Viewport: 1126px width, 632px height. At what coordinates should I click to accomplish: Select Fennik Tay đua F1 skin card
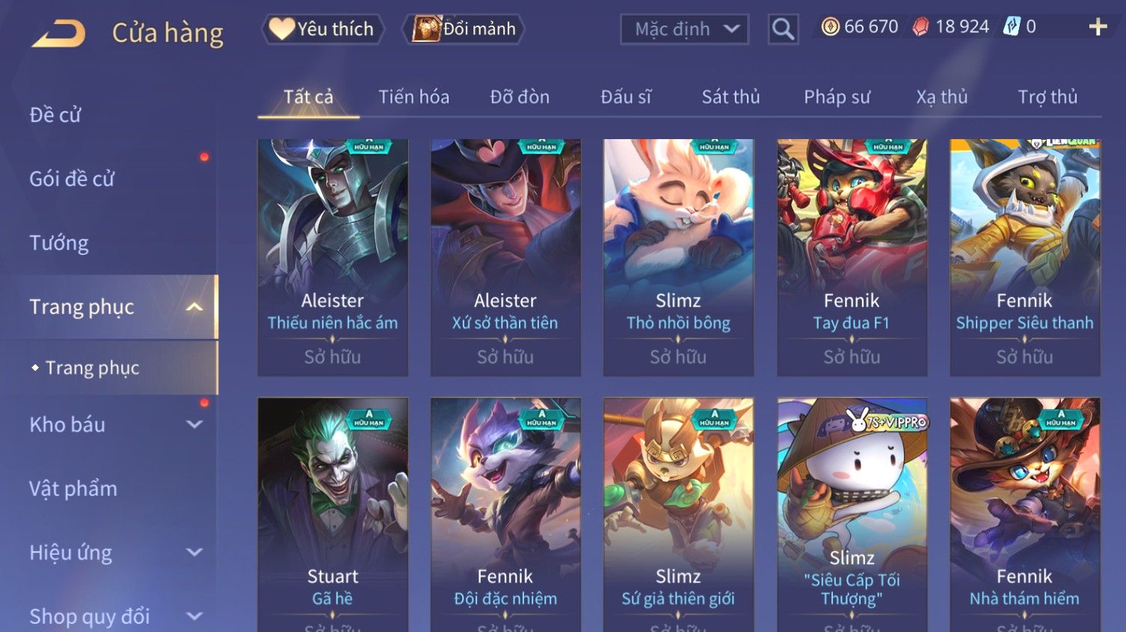point(852,257)
